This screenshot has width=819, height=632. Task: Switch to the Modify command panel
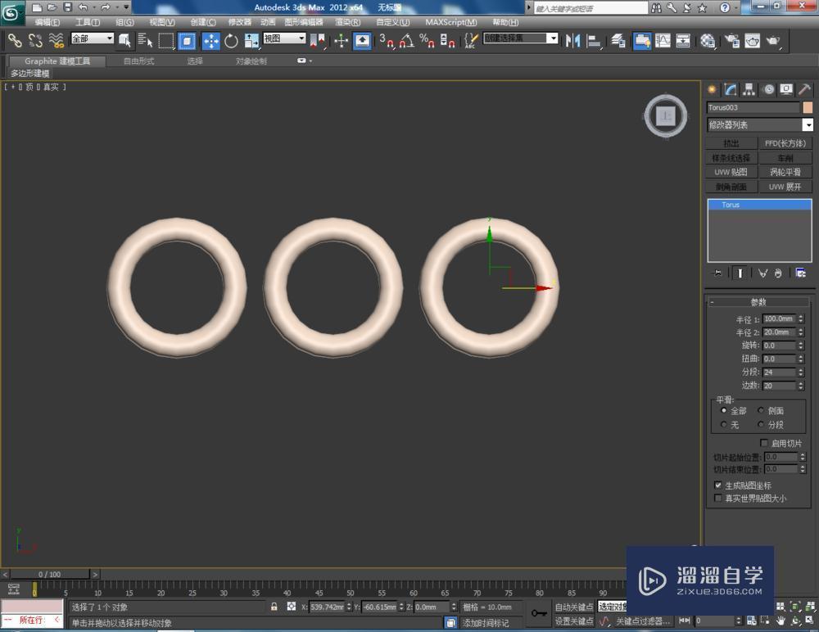pos(730,88)
